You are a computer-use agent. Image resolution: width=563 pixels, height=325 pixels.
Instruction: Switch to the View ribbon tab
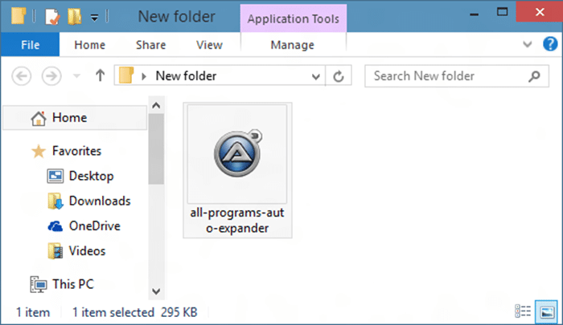209,45
